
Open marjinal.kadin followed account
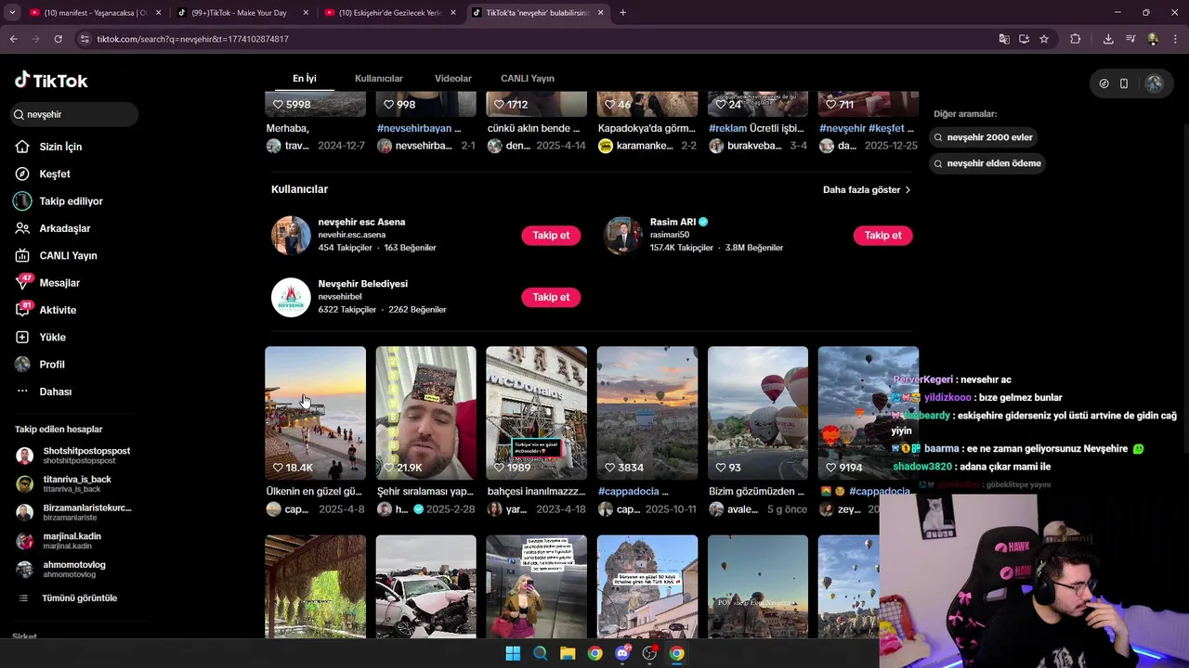coord(74,540)
